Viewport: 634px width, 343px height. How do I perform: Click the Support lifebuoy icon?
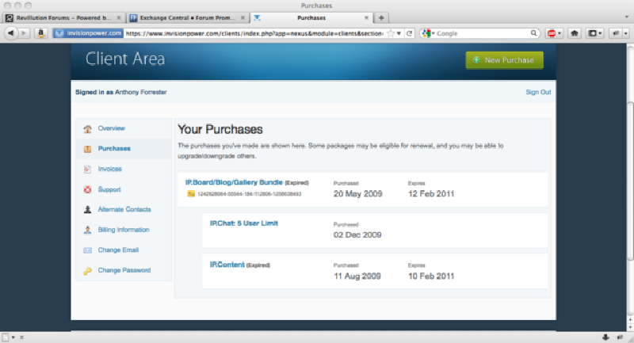pos(87,189)
